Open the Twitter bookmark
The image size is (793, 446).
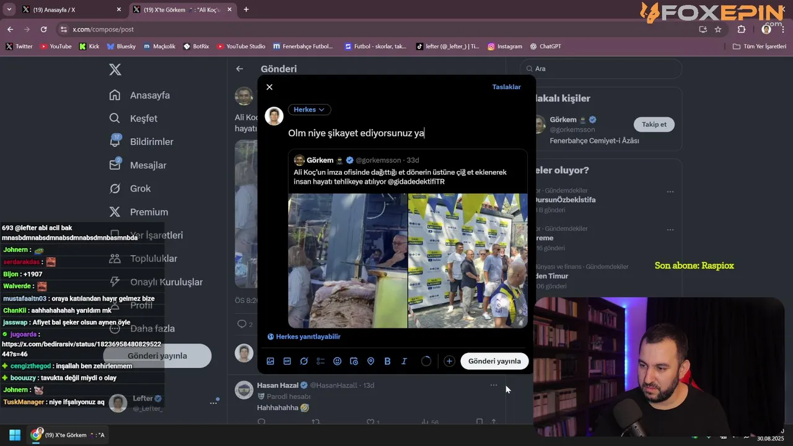19,46
